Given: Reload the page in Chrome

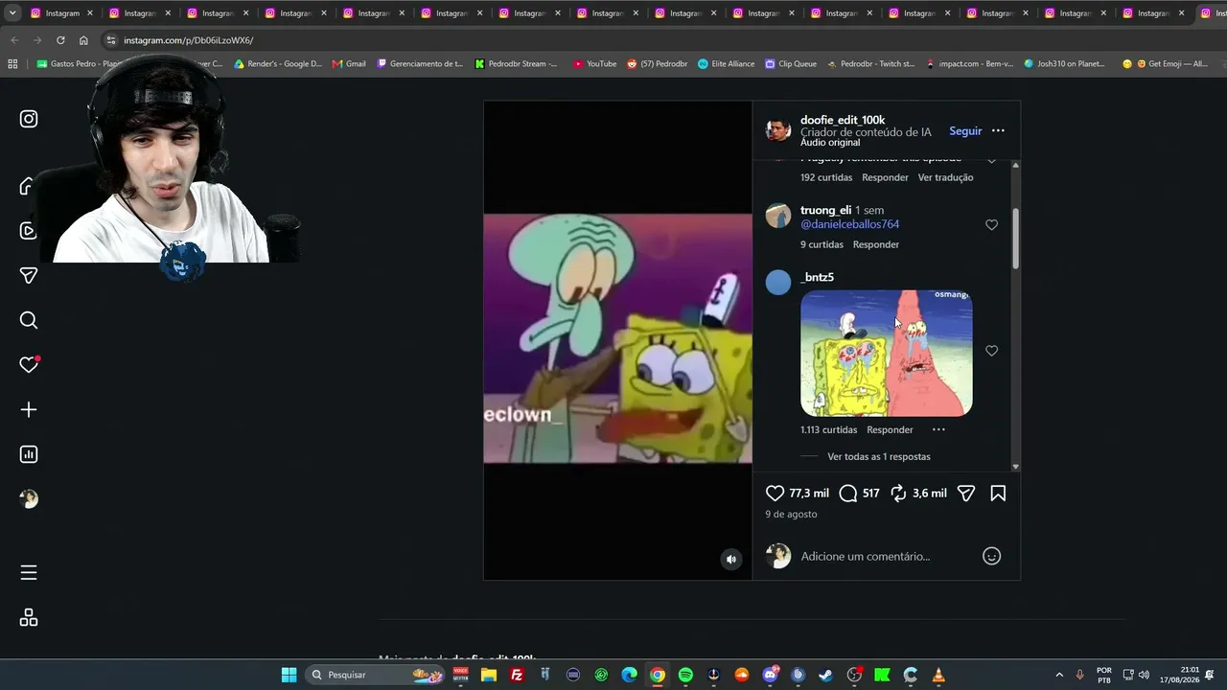Looking at the screenshot, I should [60, 40].
